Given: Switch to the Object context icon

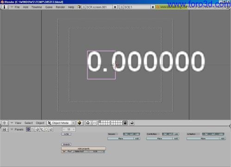Looking at the screenshot, I should 42,130.
